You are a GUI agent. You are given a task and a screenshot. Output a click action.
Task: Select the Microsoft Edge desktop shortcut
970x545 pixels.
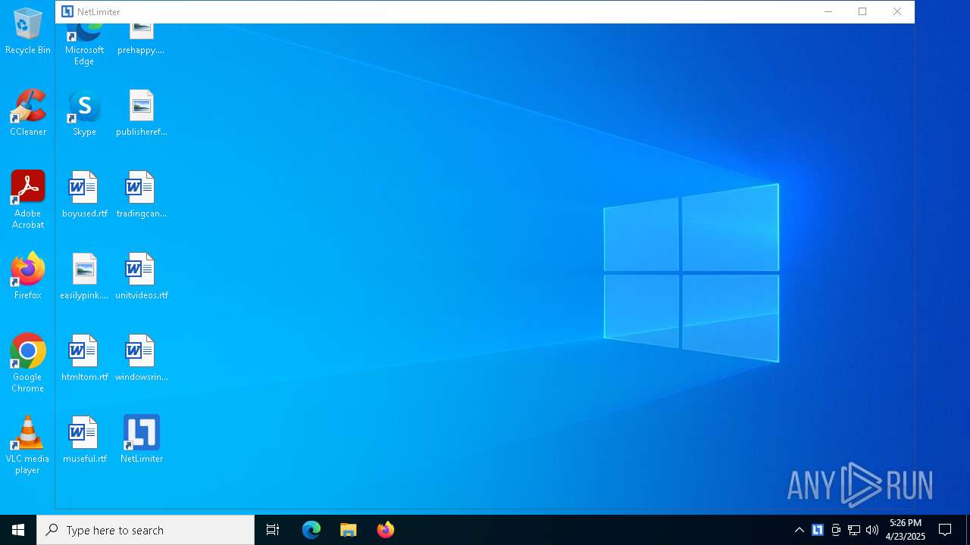click(84, 44)
